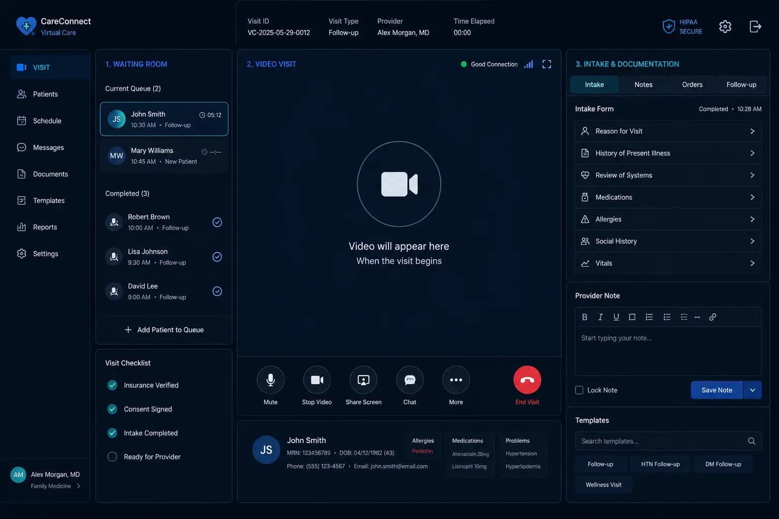Click Lisa Johnson's completed checkmark
Viewport: 779px width, 519px height.
pyautogui.click(x=217, y=256)
